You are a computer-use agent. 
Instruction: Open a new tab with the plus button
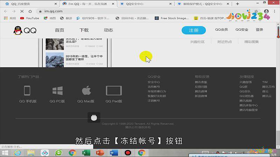[x=237, y=4]
